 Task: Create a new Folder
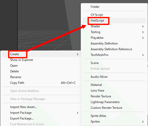(x=95, y=7)
